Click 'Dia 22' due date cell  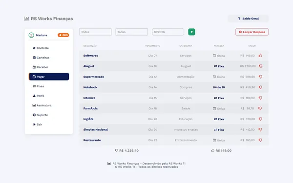point(153,140)
